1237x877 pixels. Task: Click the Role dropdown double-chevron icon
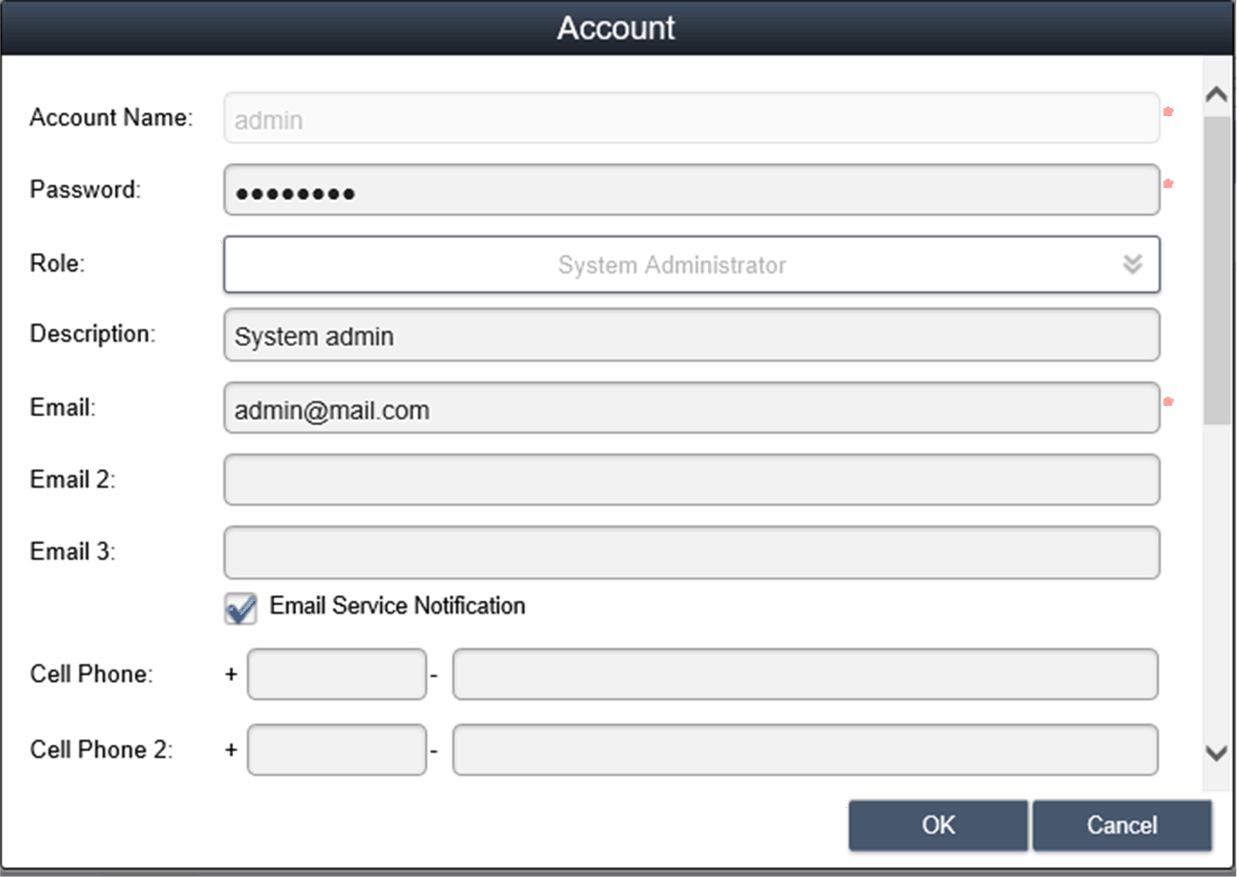coord(1132,264)
